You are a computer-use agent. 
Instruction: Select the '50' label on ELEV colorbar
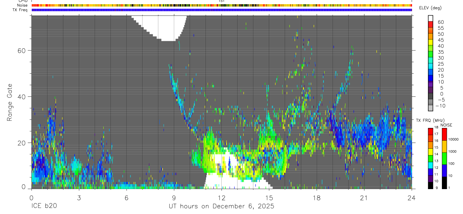tap(440, 34)
